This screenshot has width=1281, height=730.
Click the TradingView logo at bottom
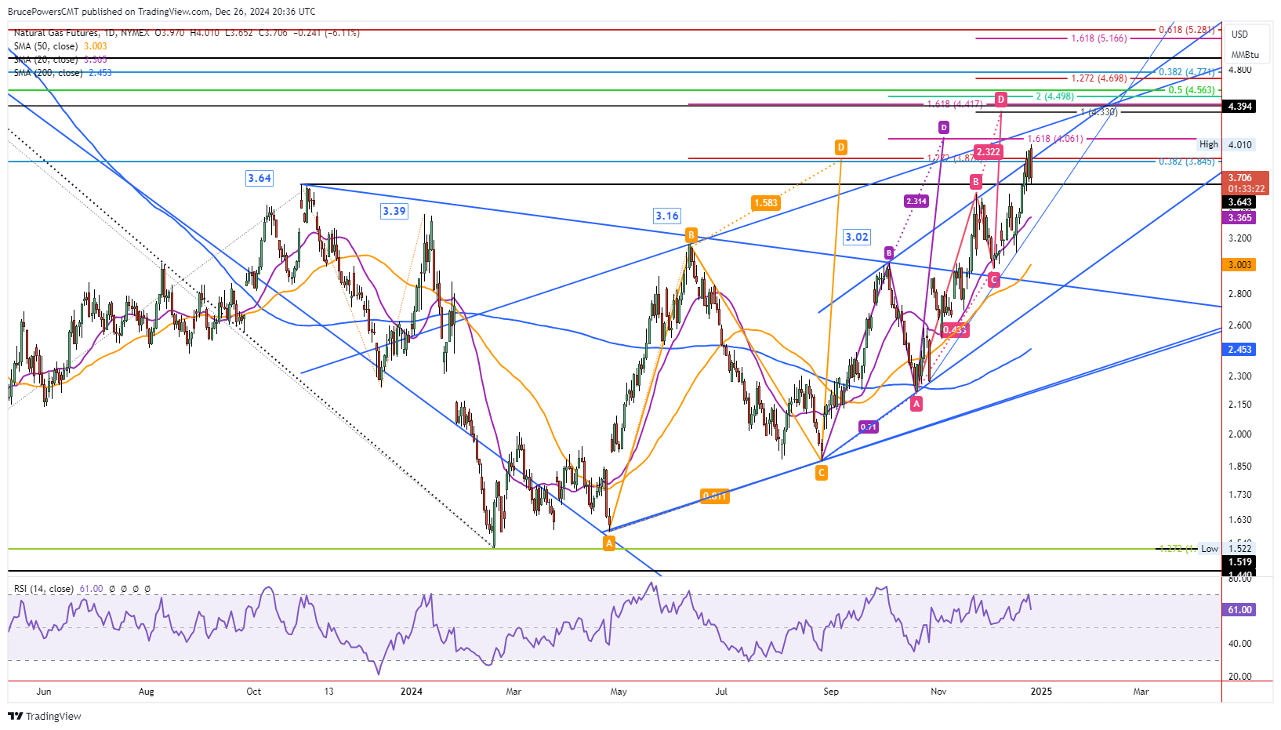click(45, 716)
